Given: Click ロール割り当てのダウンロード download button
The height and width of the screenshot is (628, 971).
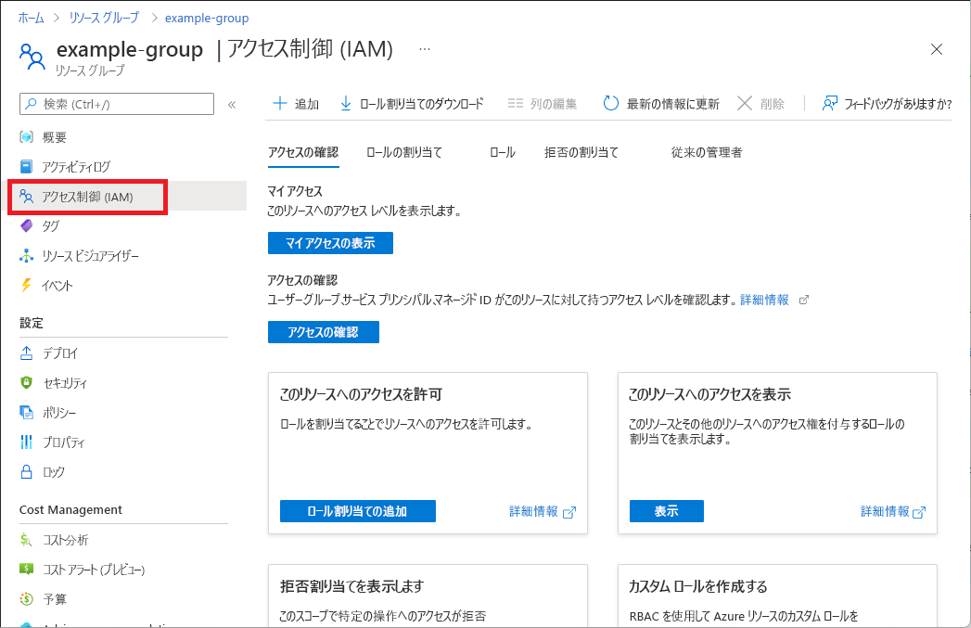Looking at the screenshot, I should 413,103.
